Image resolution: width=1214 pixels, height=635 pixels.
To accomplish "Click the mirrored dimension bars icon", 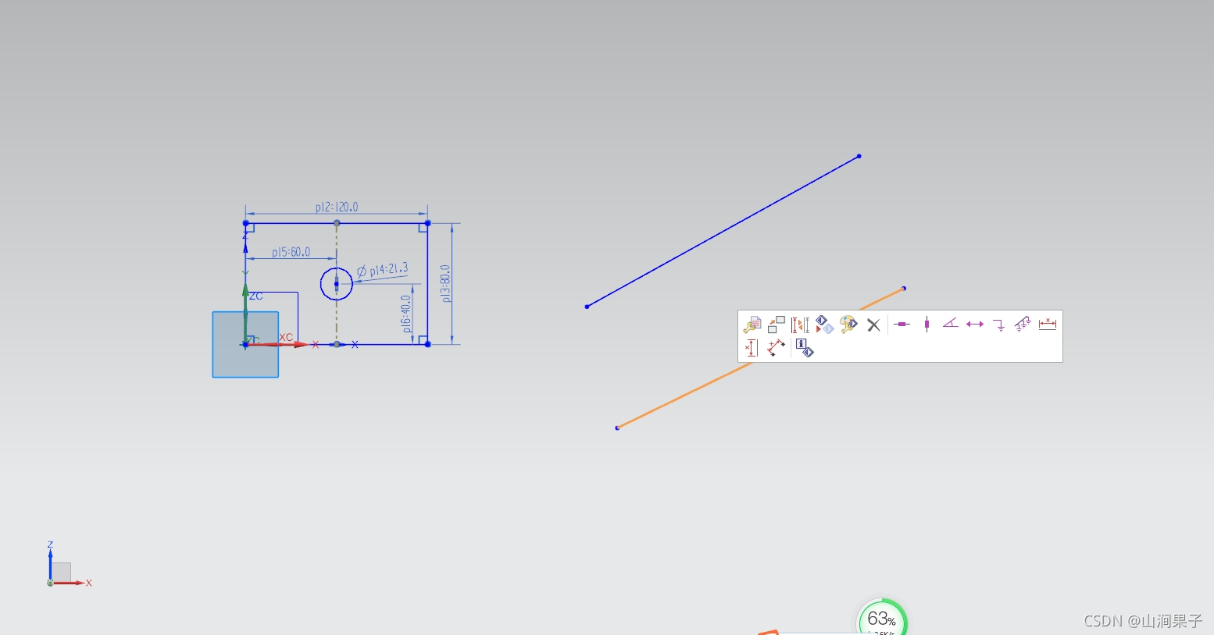I will 800,325.
